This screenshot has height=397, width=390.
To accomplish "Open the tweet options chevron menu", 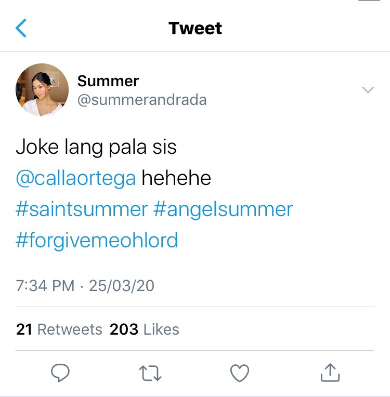I will pyautogui.click(x=368, y=89).
